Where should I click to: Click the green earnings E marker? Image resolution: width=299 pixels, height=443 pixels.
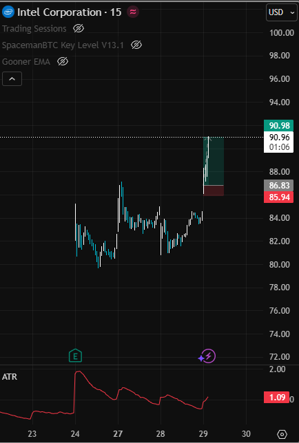point(75,356)
